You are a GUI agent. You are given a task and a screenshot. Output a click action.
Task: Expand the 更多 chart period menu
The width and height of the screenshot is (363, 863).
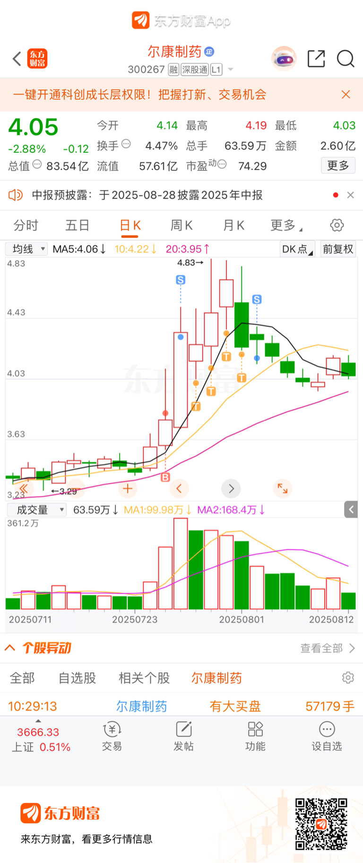pos(286,225)
